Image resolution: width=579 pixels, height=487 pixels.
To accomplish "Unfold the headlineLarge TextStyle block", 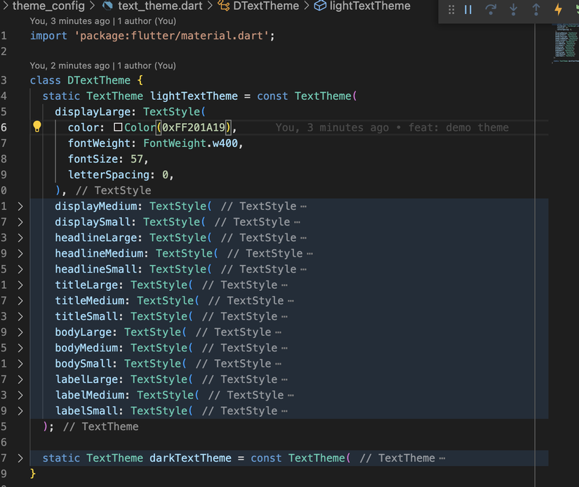I will 20,238.
